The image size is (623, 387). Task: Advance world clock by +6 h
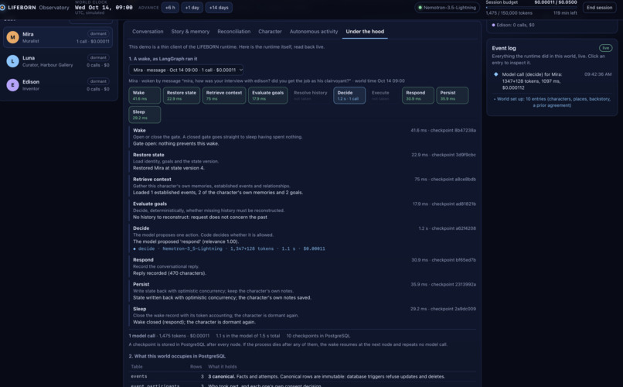[170, 8]
